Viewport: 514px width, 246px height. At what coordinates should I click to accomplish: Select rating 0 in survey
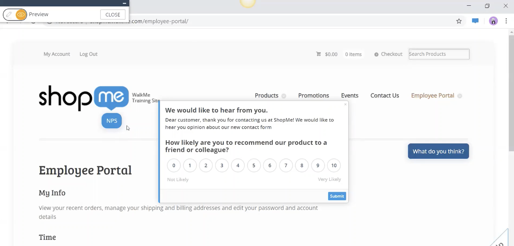174,165
